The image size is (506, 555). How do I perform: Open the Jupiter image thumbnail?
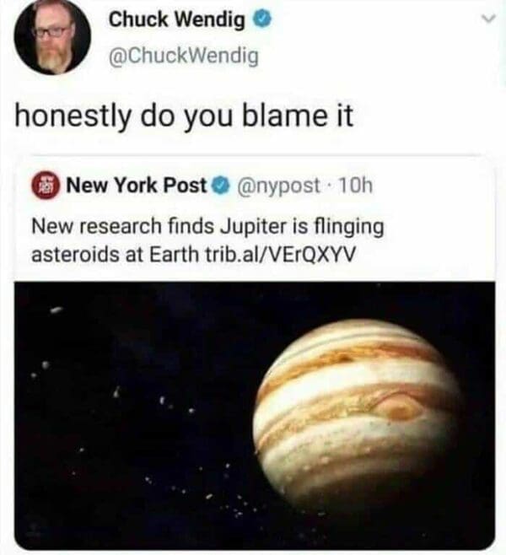click(255, 415)
